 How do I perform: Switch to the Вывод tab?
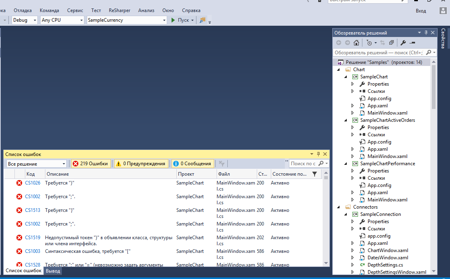pos(53,271)
